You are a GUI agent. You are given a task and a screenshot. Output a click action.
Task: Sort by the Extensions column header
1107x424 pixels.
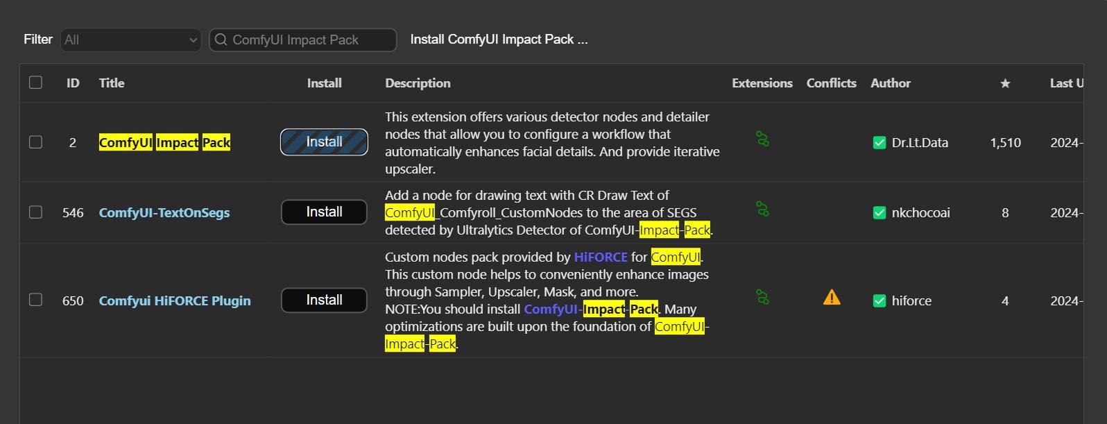tap(762, 83)
